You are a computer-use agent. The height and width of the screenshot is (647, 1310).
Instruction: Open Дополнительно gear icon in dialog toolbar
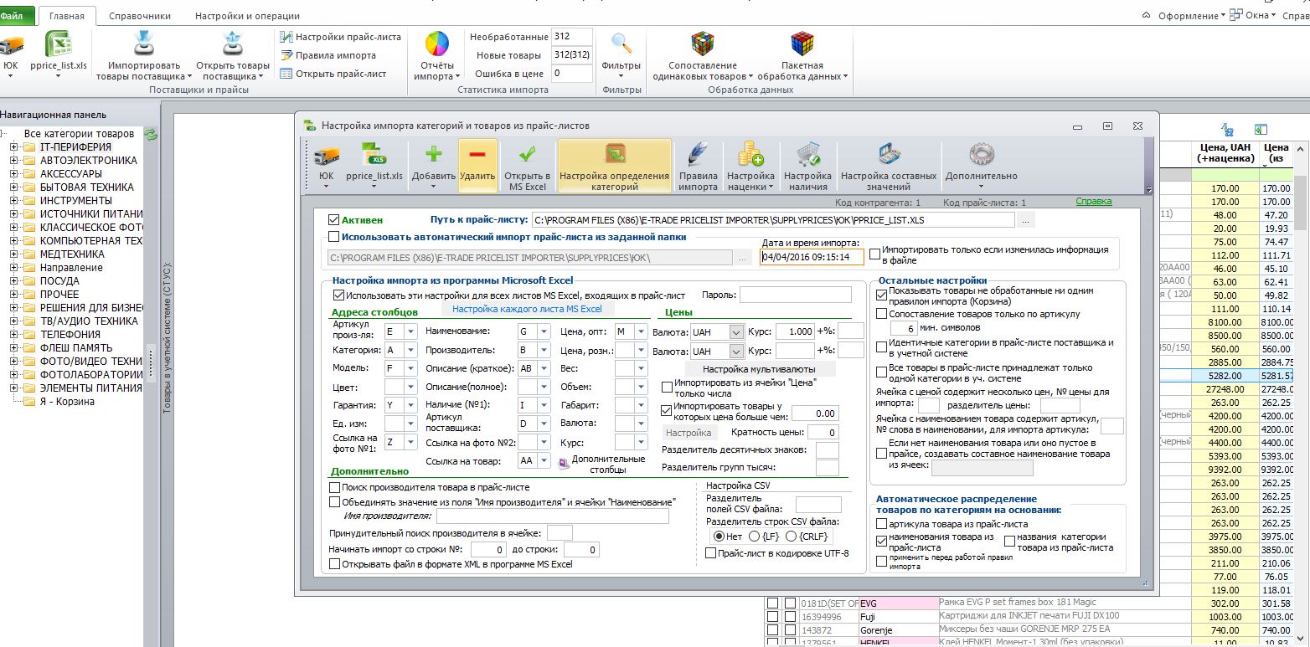[981, 155]
